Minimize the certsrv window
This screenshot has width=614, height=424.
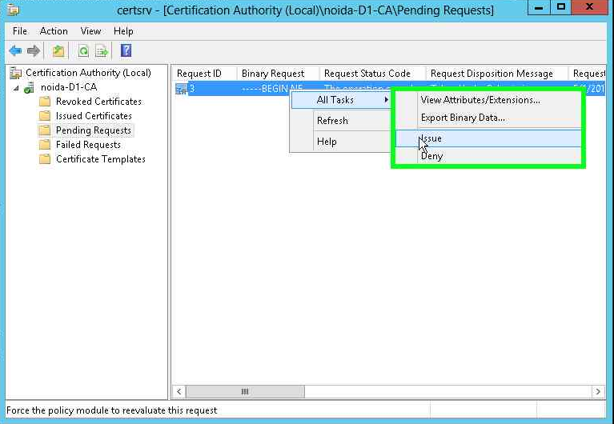[539, 7]
